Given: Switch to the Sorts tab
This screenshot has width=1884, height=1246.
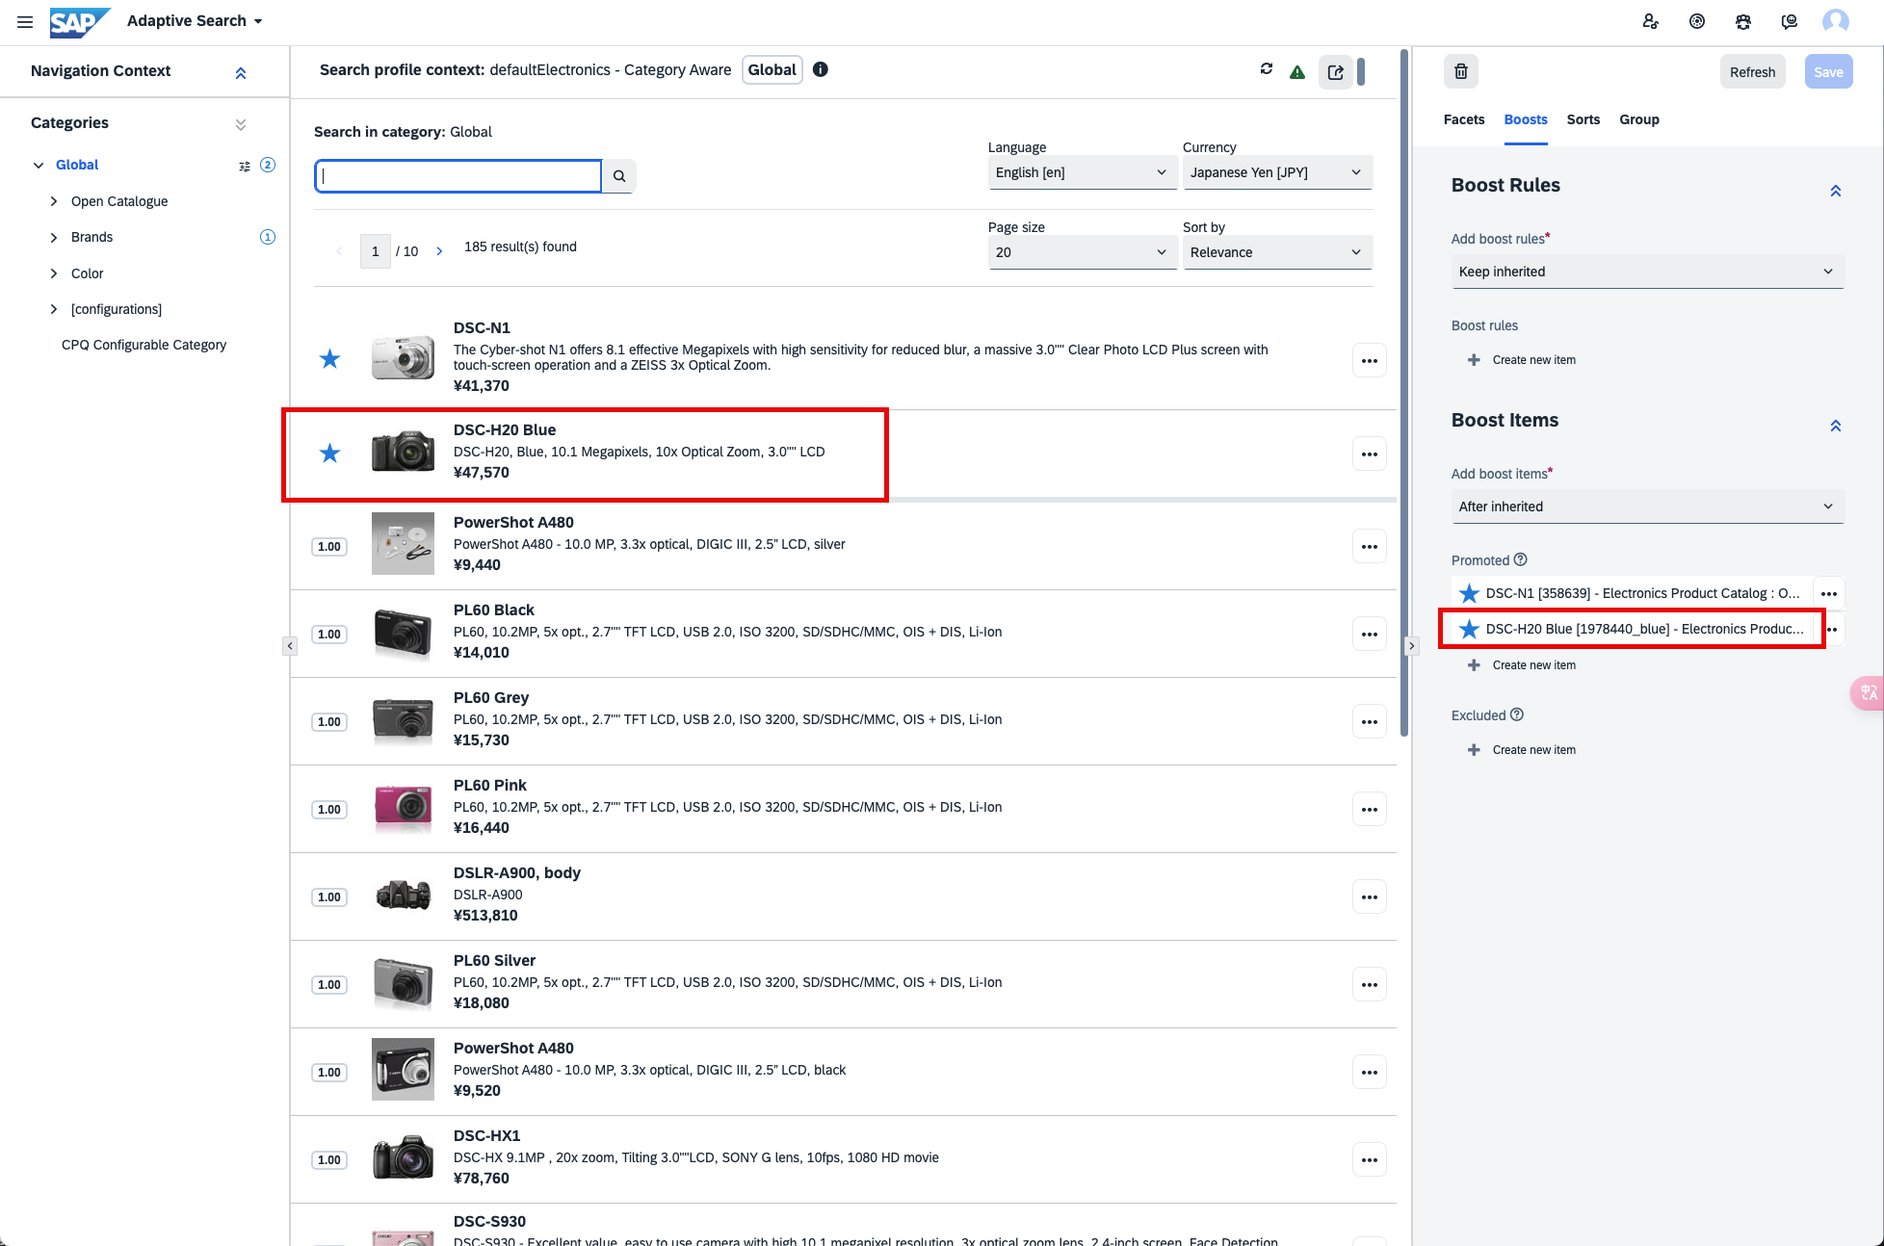Looking at the screenshot, I should (x=1583, y=119).
